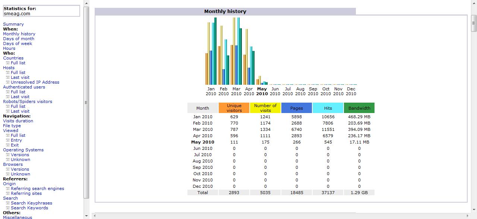The width and height of the screenshot is (477, 219).
Task: Open Search Keywords list
Action: [x=29, y=208]
